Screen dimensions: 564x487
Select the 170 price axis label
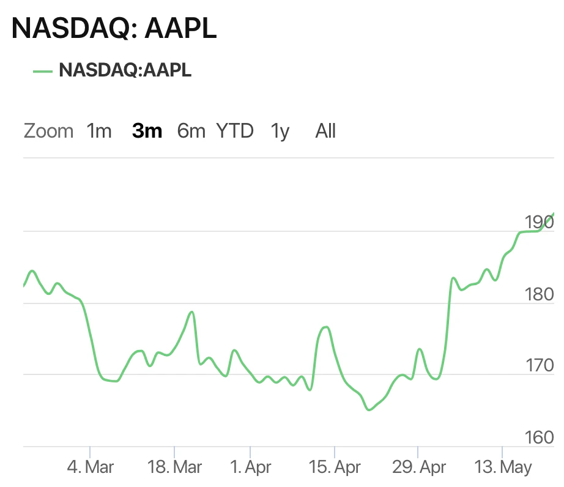[x=539, y=366]
